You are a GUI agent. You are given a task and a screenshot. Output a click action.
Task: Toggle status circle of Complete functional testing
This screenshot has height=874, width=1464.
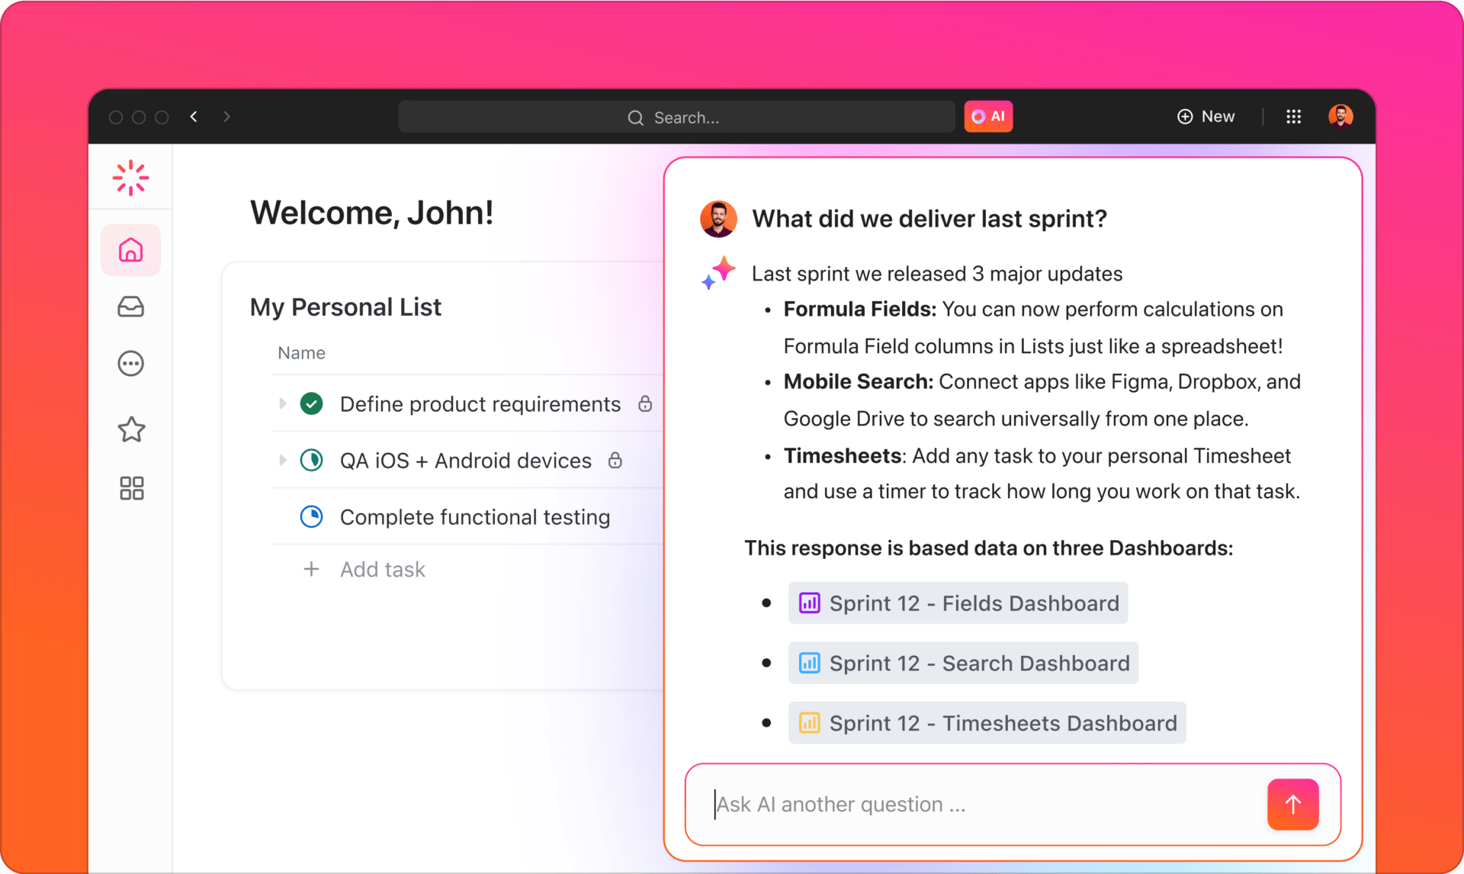pyautogui.click(x=311, y=516)
